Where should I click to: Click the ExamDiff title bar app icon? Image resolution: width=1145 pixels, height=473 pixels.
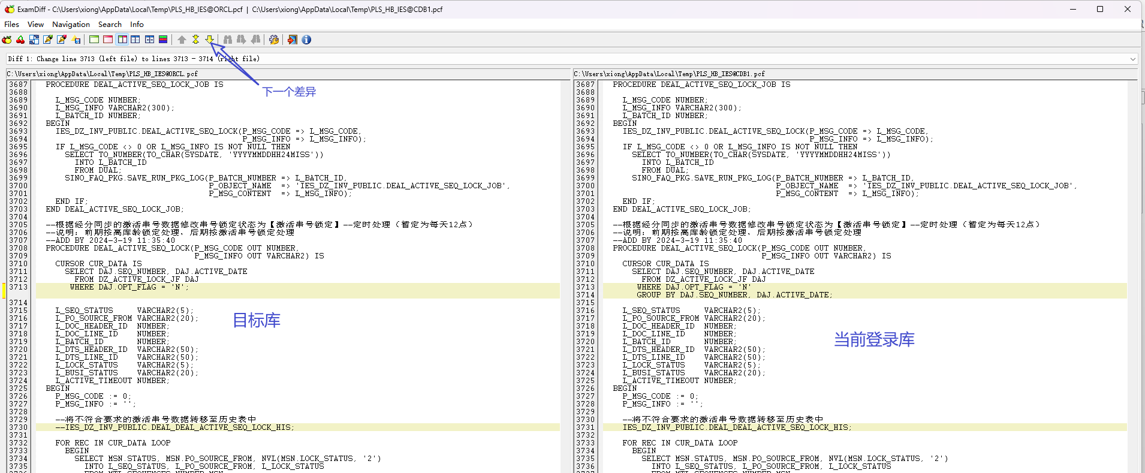click(x=9, y=9)
